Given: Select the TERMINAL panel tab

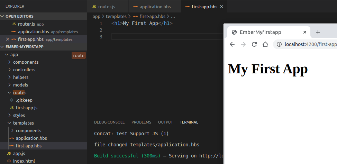Looking at the screenshot, I should [189, 122].
